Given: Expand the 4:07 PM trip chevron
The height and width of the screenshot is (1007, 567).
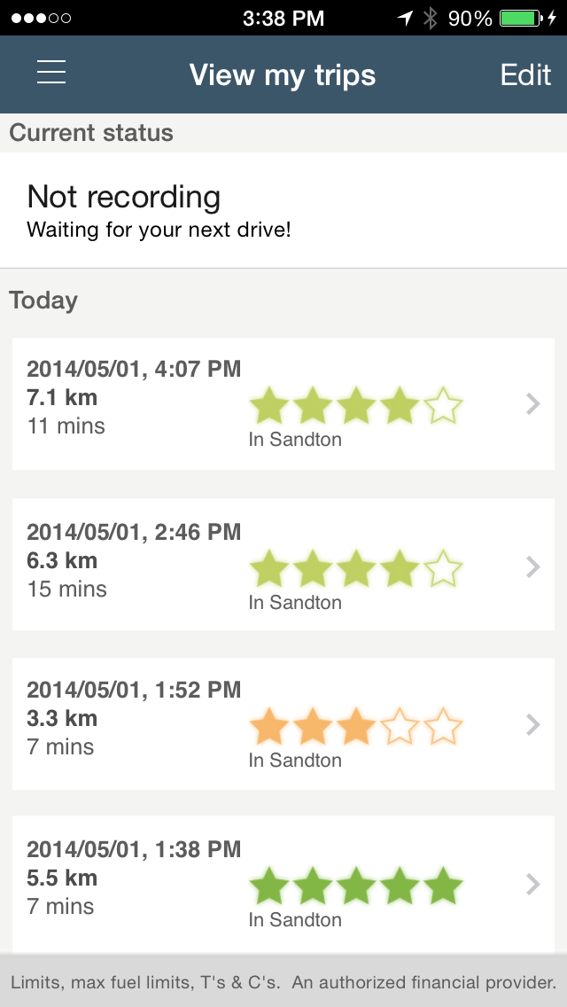Looking at the screenshot, I should tap(532, 404).
